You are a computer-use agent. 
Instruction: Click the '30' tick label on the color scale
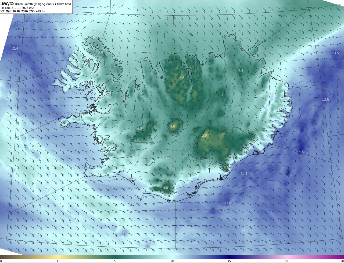click(286, 261)
